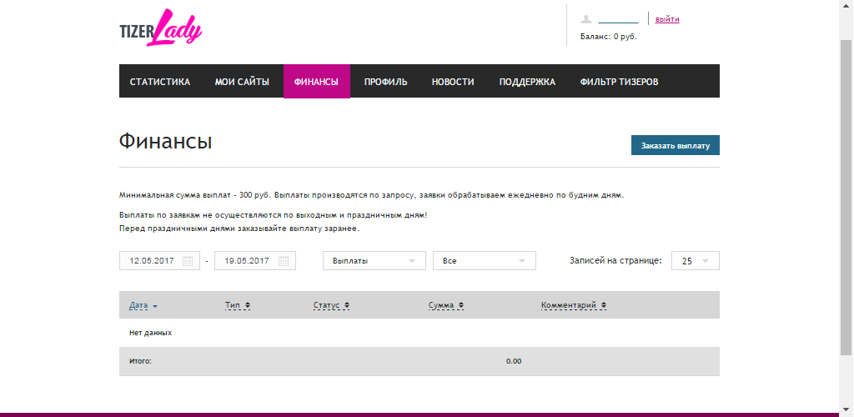Open the Все status dropdown
The image size is (854, 417).
[485, 261]
